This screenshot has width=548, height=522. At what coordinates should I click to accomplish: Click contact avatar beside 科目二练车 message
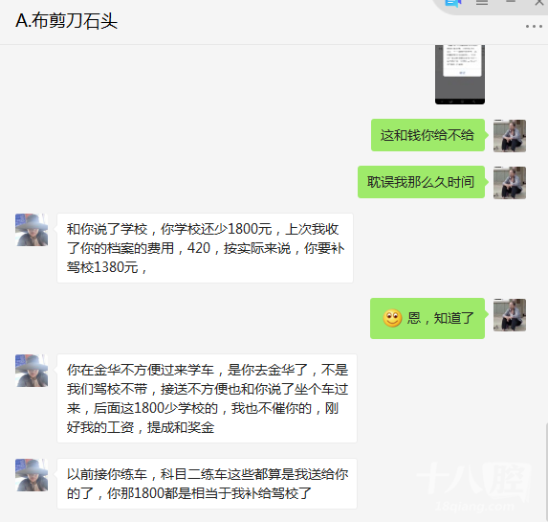32,475
